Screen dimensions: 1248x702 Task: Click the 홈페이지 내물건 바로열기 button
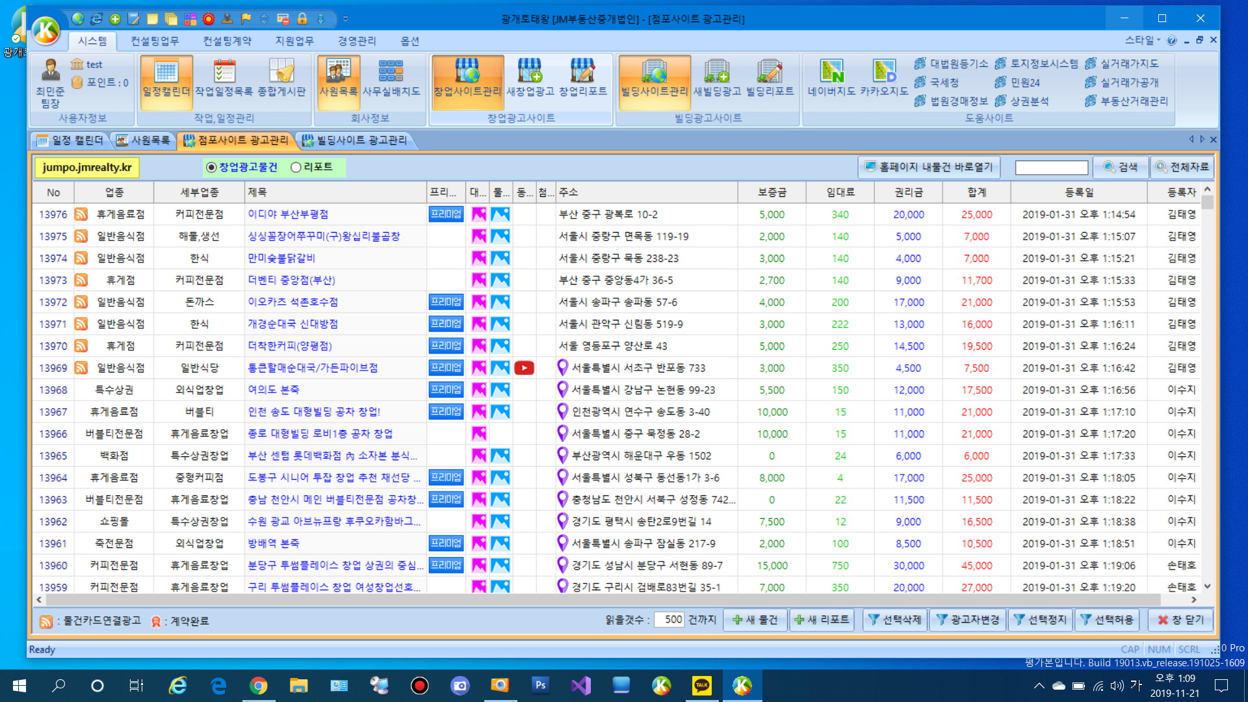[929, 167]
